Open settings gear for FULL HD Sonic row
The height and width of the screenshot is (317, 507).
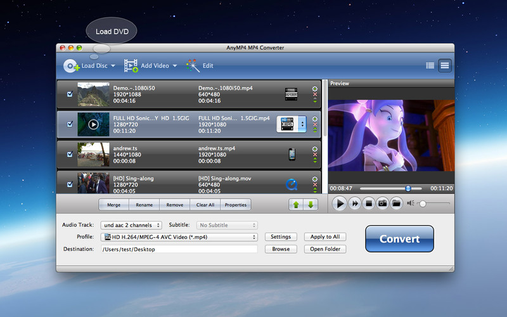pos(314,119)
